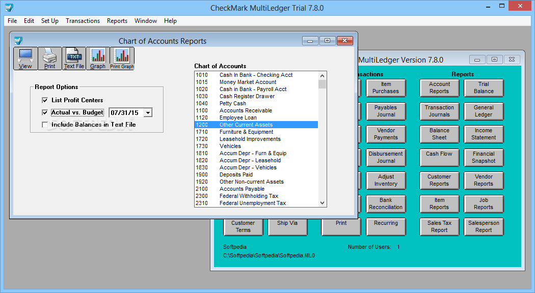Open Transaction Journals button
Screen dimensions: 535x293
[439, 111]
